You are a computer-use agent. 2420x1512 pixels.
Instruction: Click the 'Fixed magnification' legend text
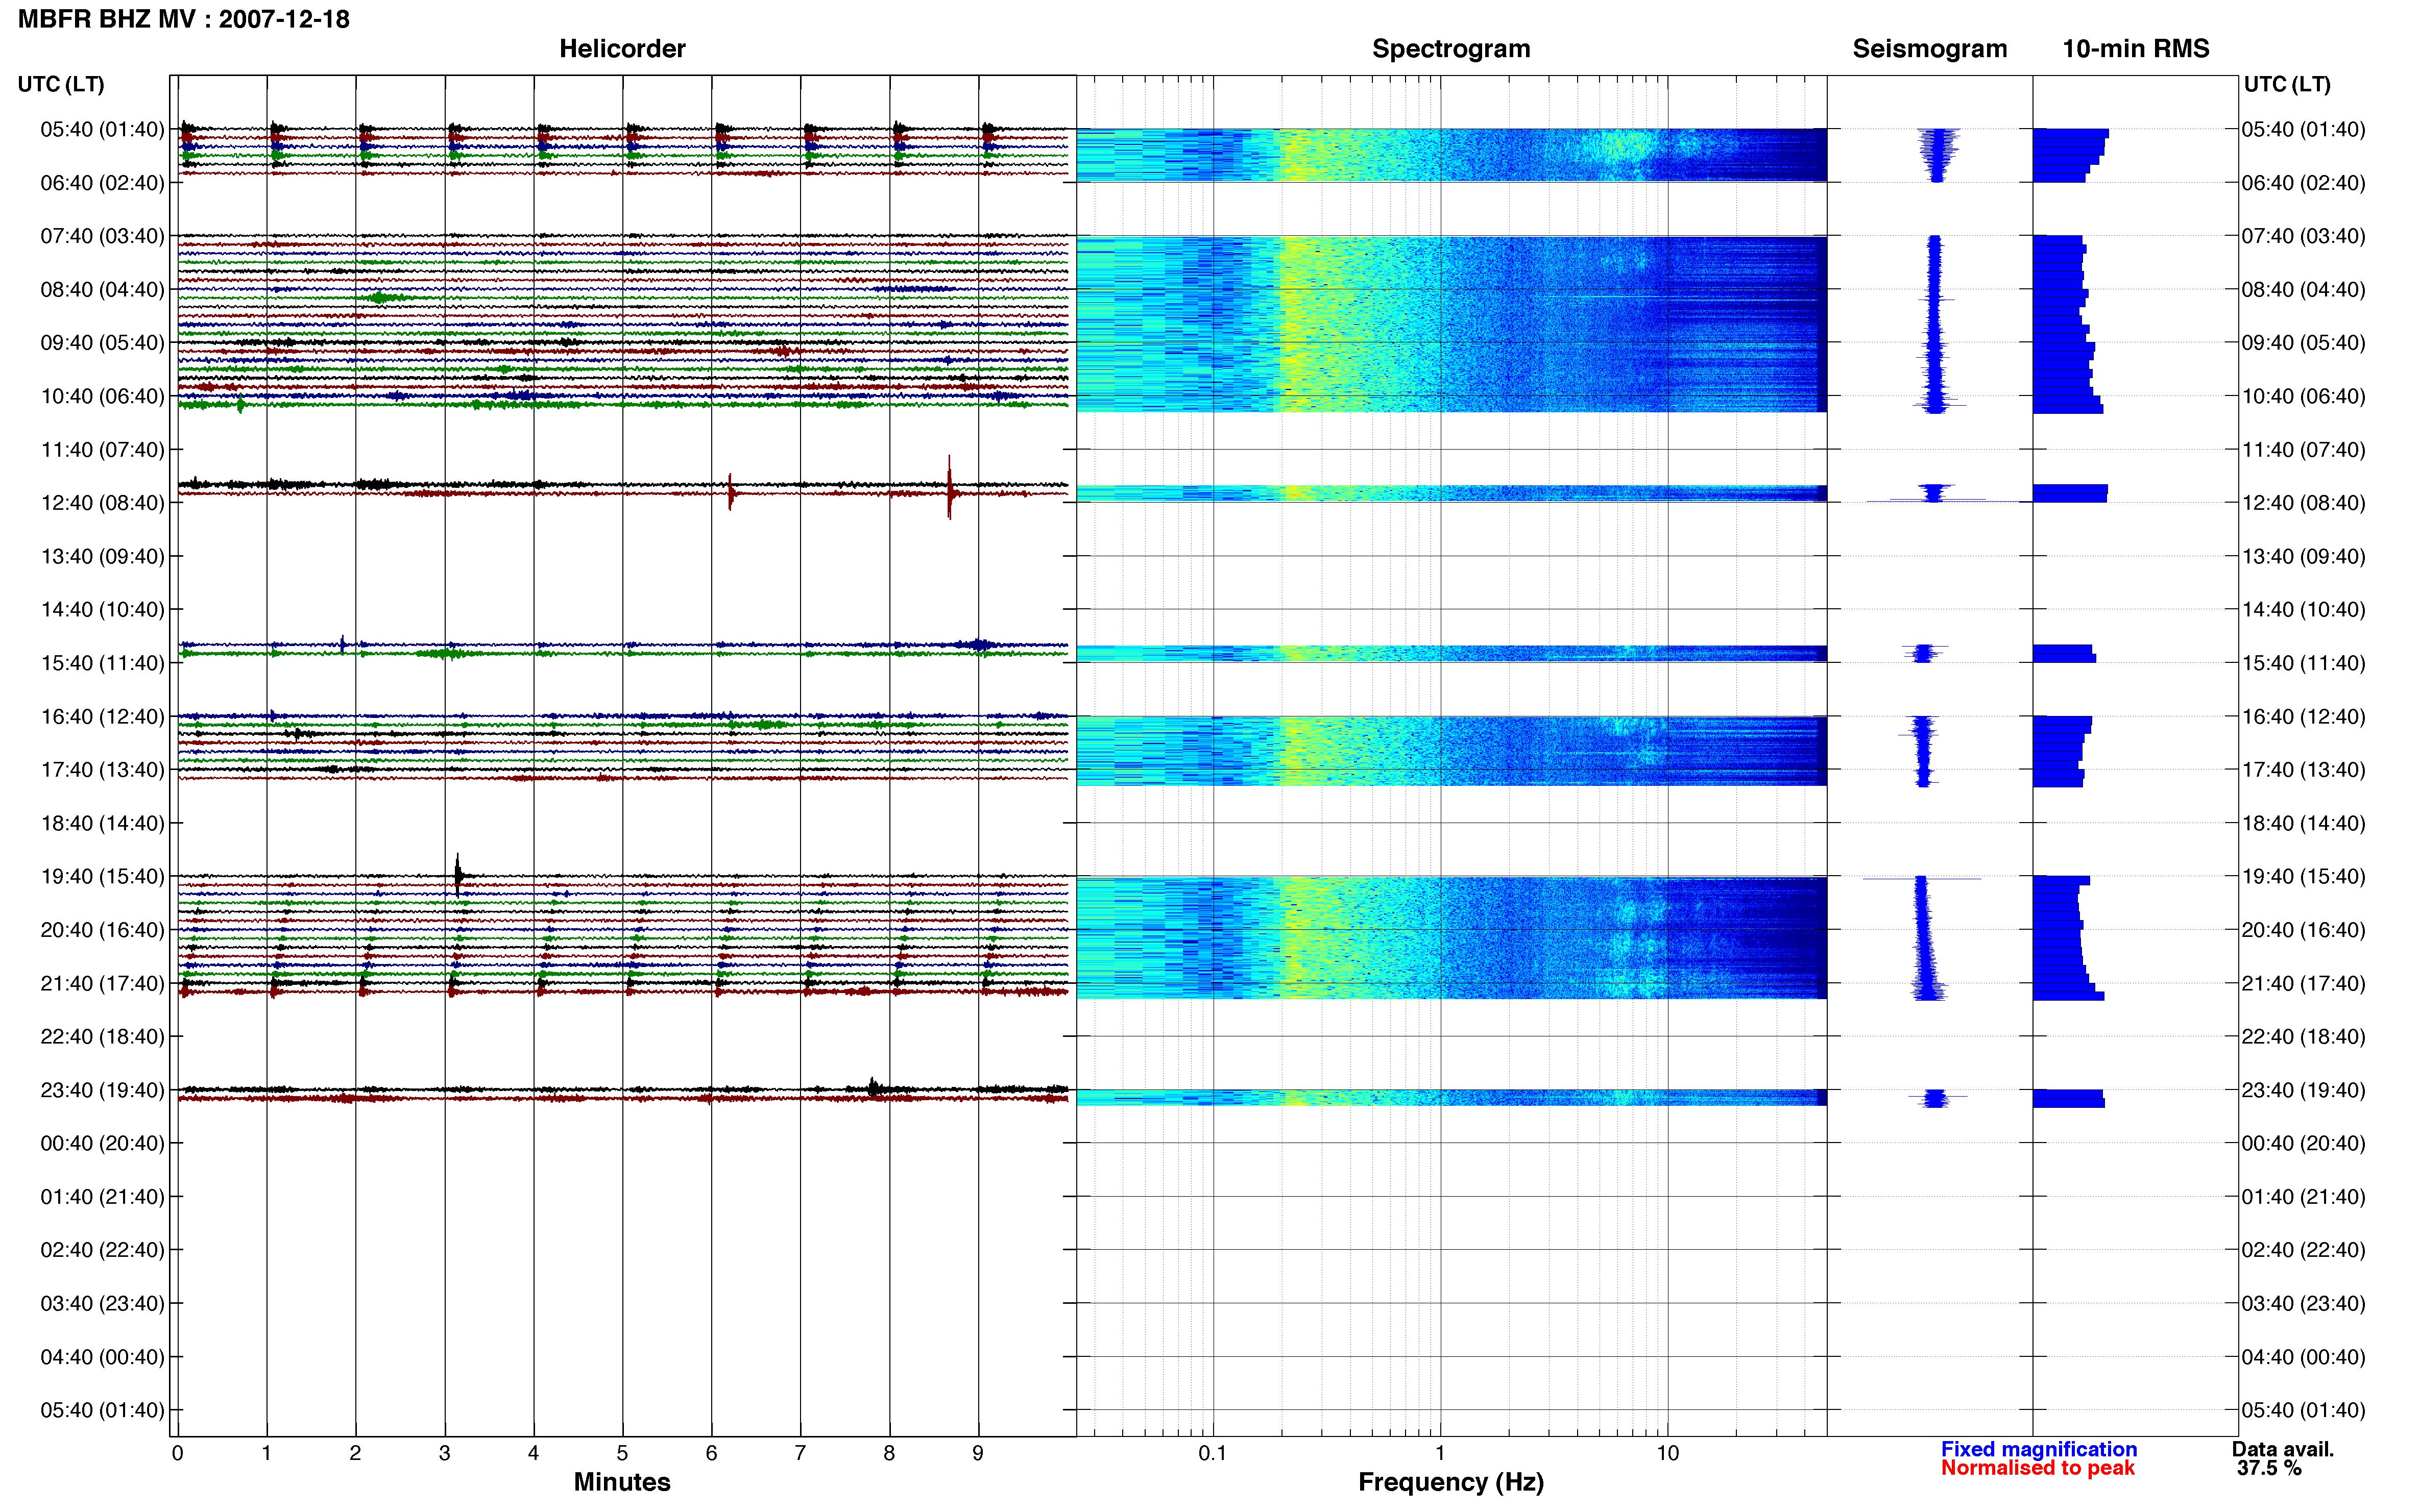coord(2039,1449)
